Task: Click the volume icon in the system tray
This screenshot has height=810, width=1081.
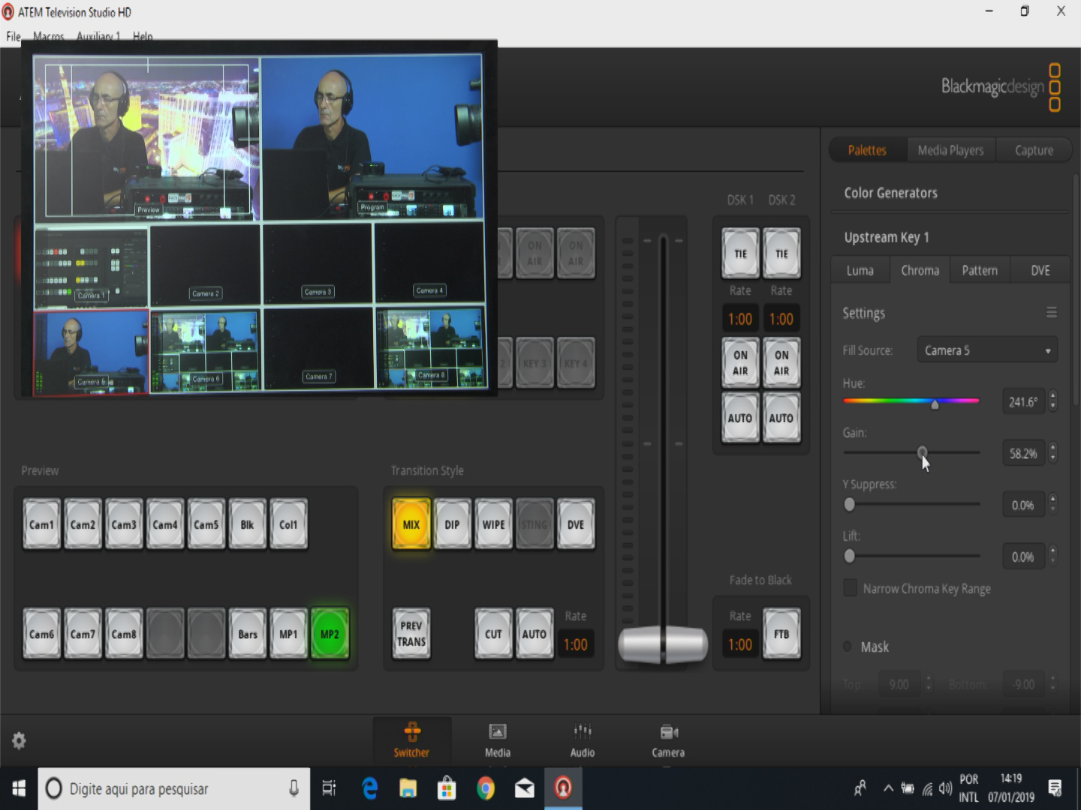Action: coord(945,788)
